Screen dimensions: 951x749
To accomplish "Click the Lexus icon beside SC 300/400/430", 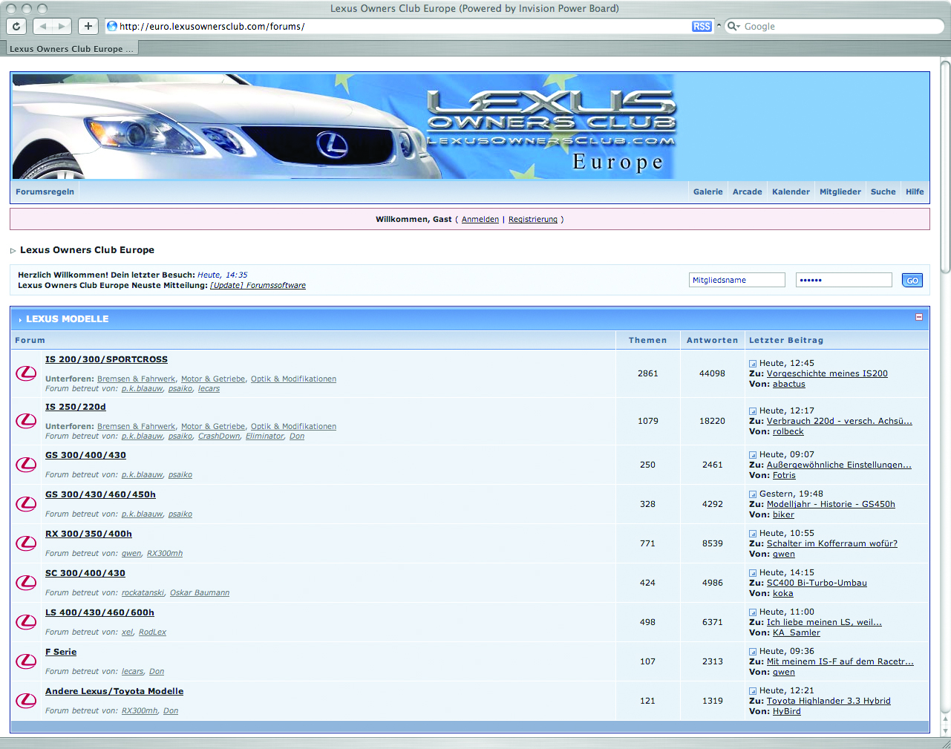I will 26,582.
